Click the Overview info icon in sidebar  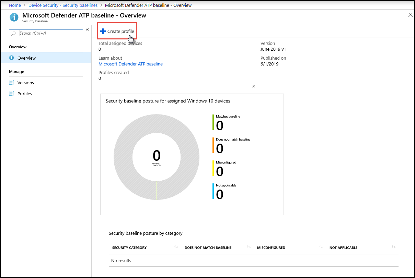(x=12, y=58)
